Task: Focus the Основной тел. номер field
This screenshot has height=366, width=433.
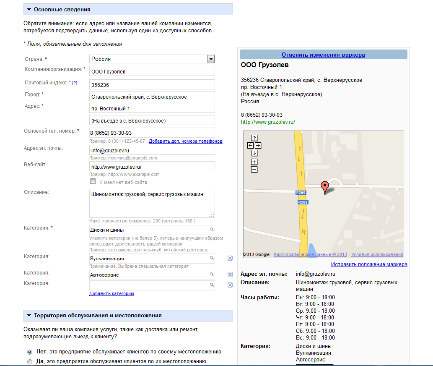Action: pos(152,133)
